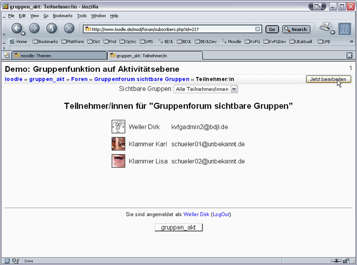Click the gruppen_akt button at bottom
Screen dimensions: 357x265
click(178, 227)
